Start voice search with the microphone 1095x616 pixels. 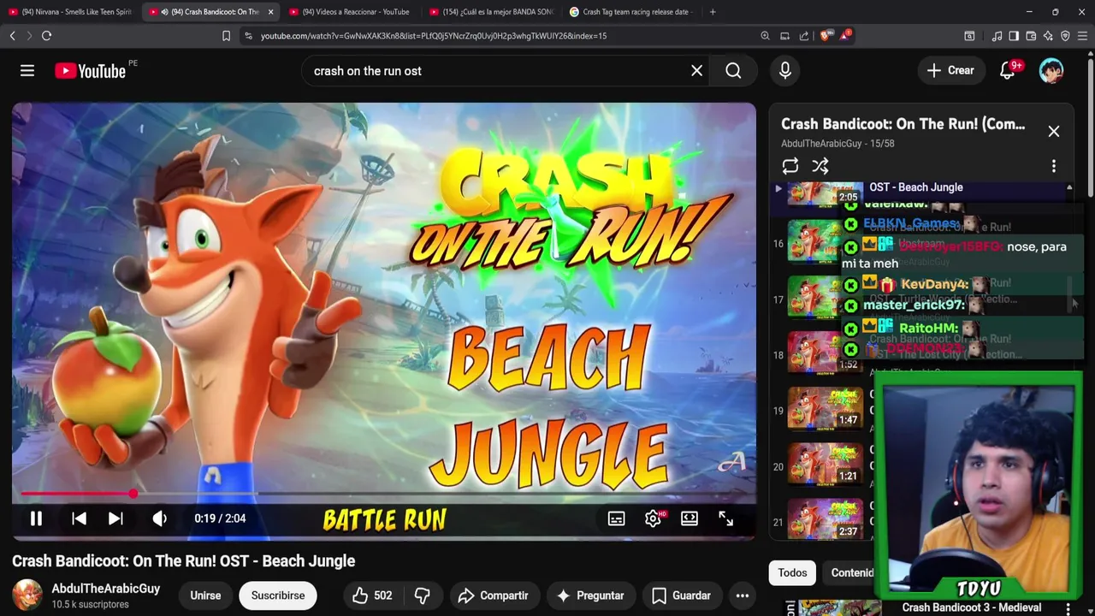pyautogui.click(x=785, y=71)
